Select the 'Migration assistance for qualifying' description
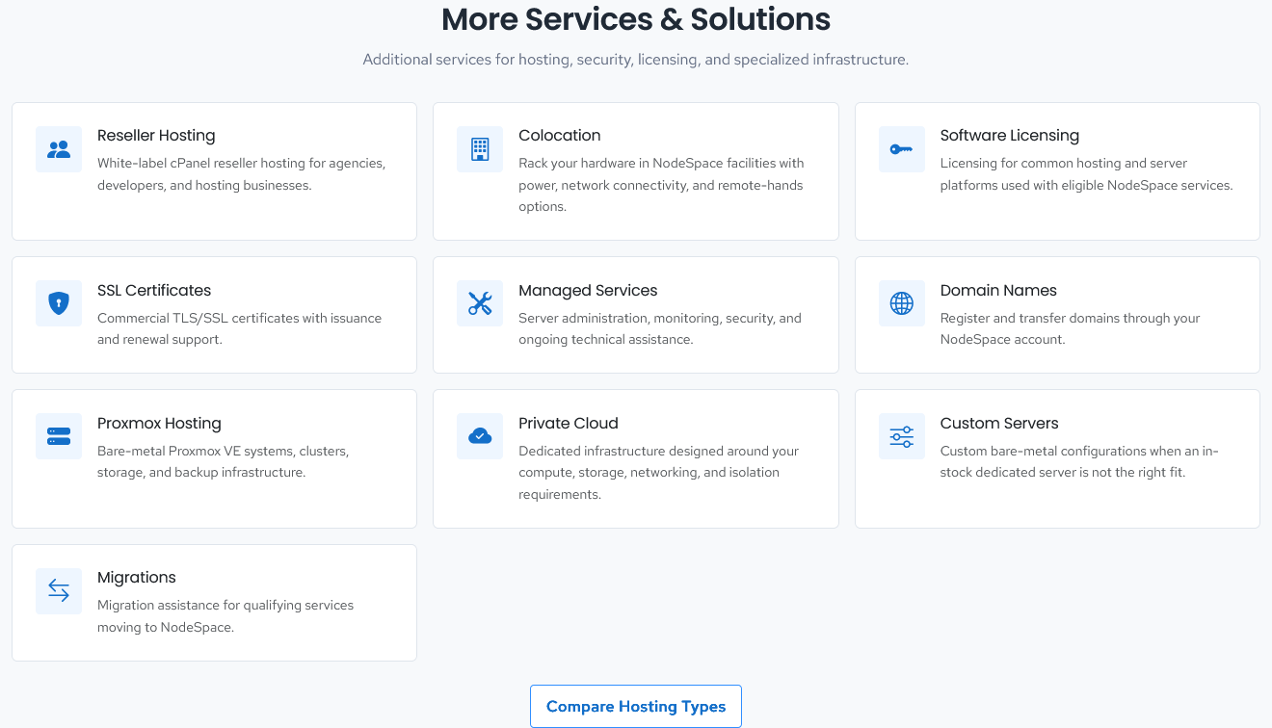The width and height of the screenshot is (1272, 728). click(x=225, y=615)
